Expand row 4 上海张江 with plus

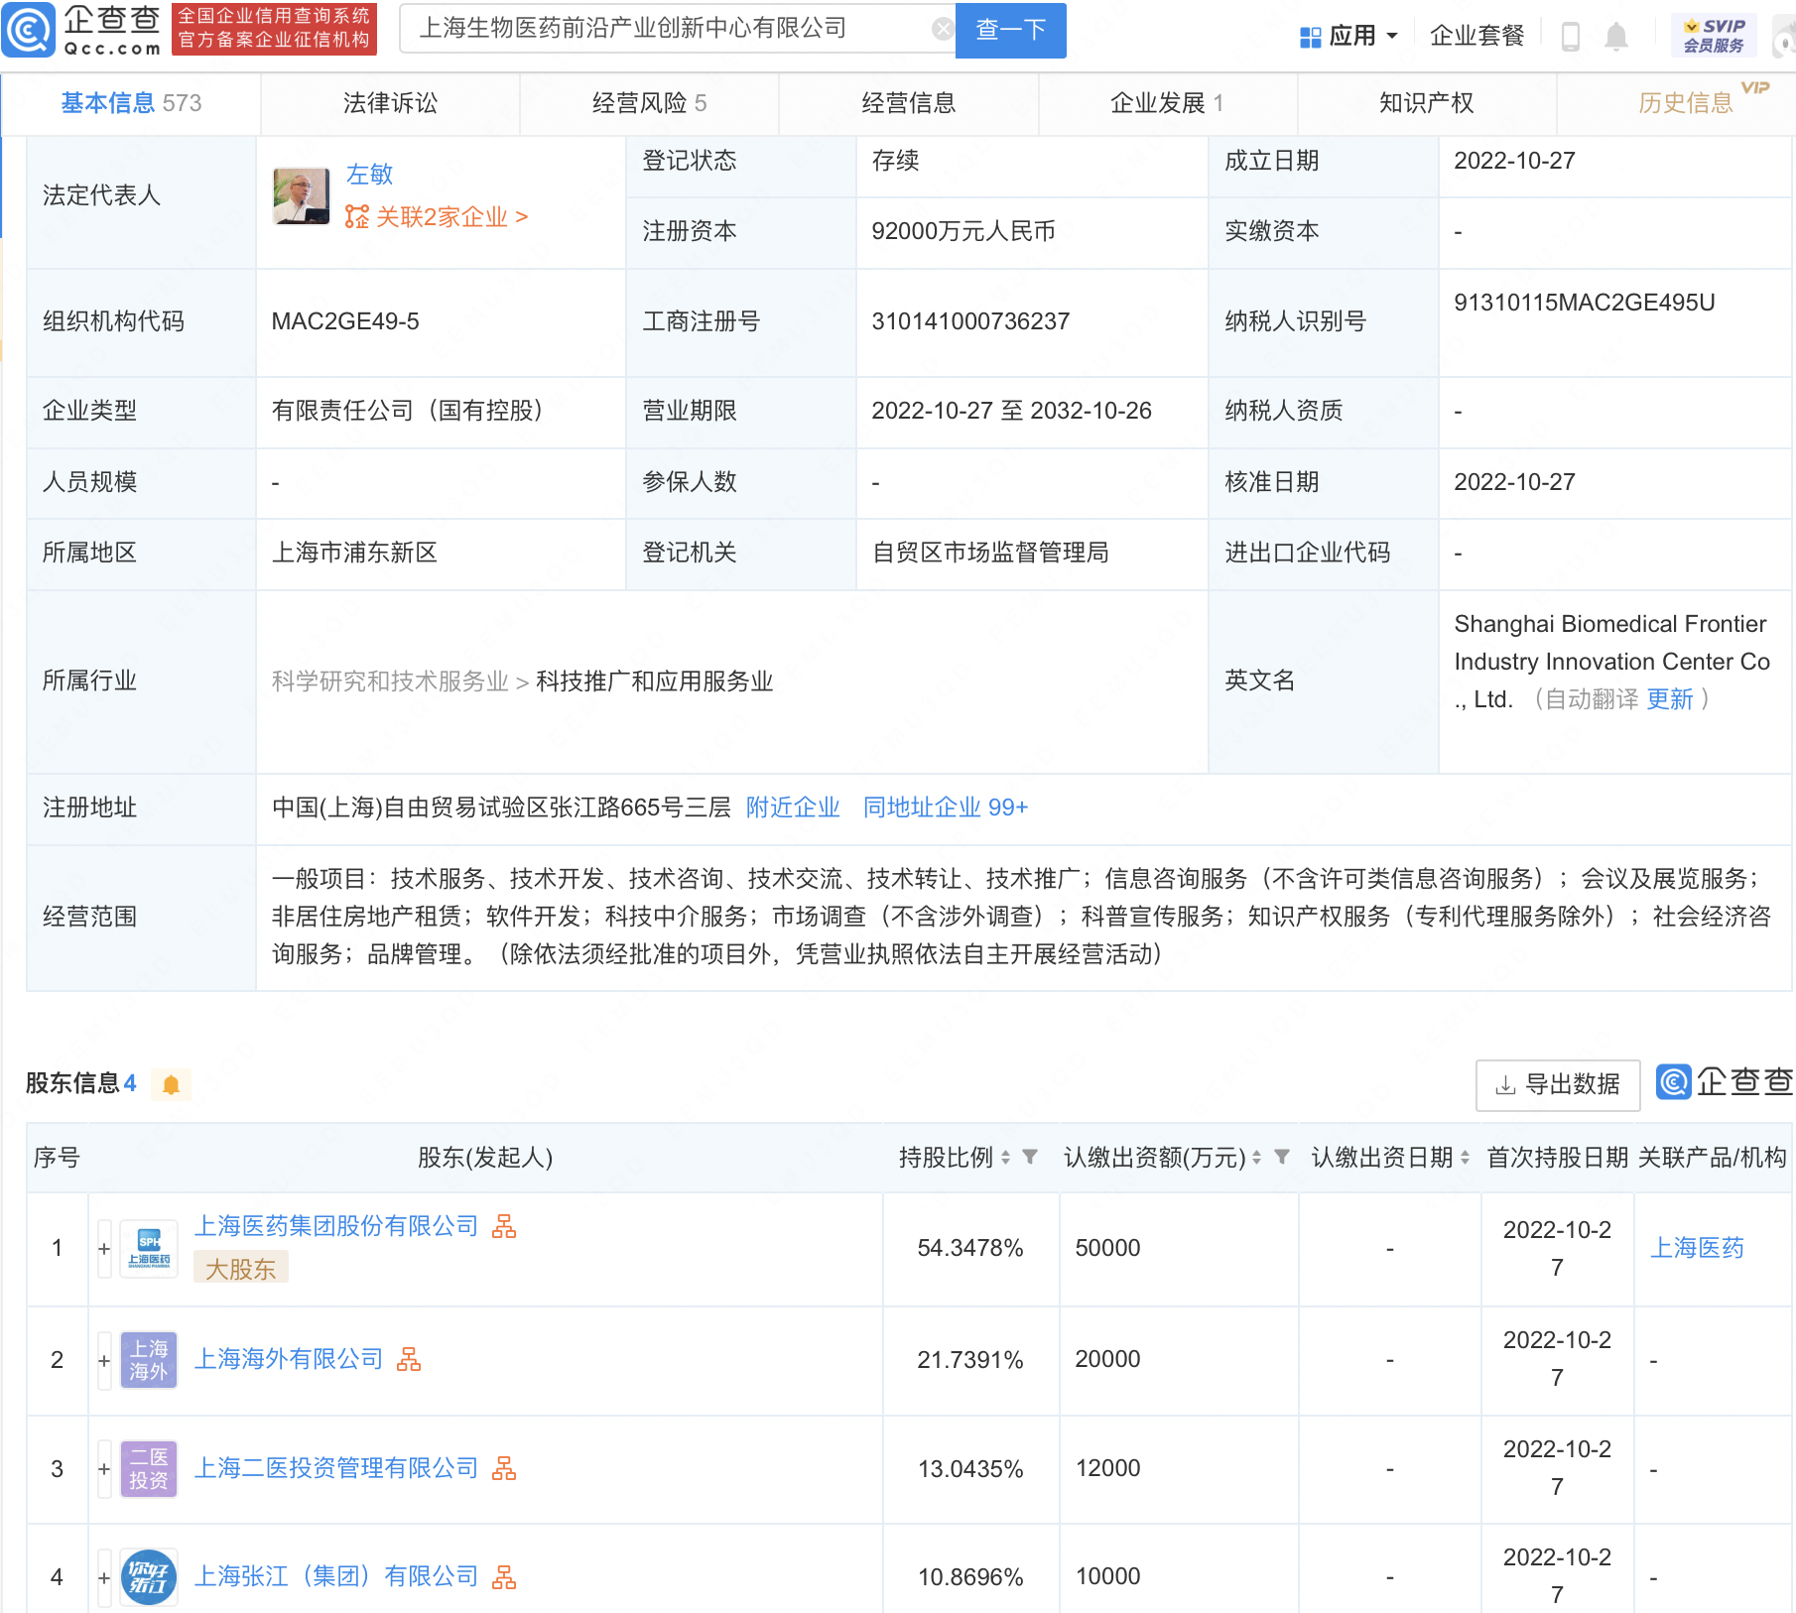coord(103,1577)
